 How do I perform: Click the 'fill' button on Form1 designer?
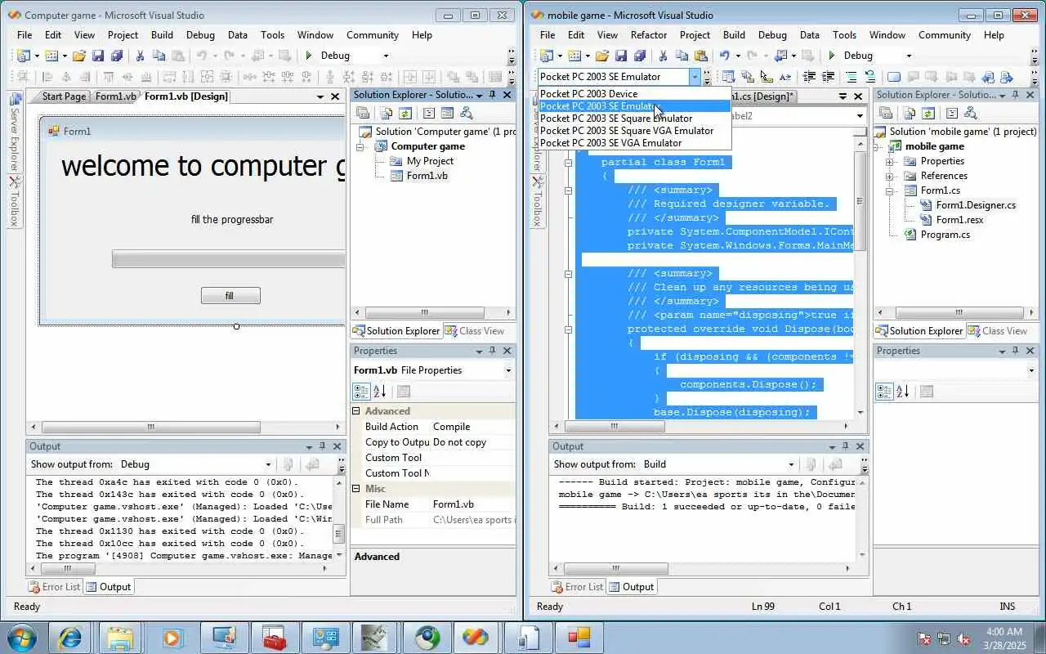click(230, 296)
